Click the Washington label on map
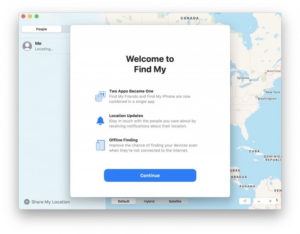 (x=267, y=98)
